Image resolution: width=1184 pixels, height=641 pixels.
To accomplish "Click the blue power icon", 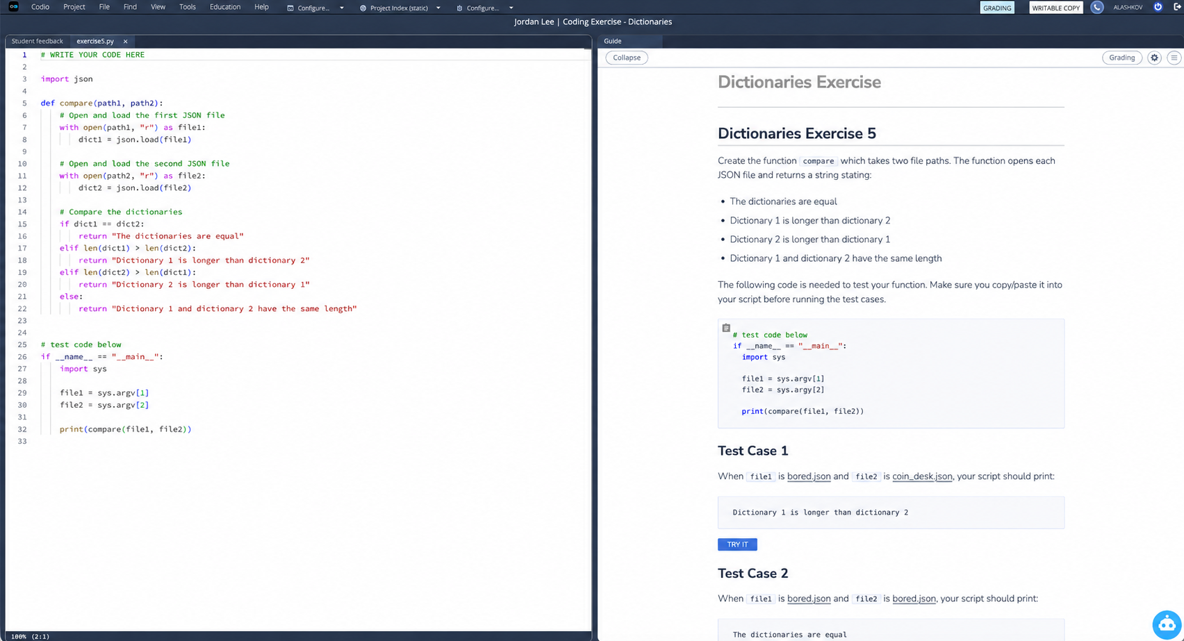I will pos(1158,7).
